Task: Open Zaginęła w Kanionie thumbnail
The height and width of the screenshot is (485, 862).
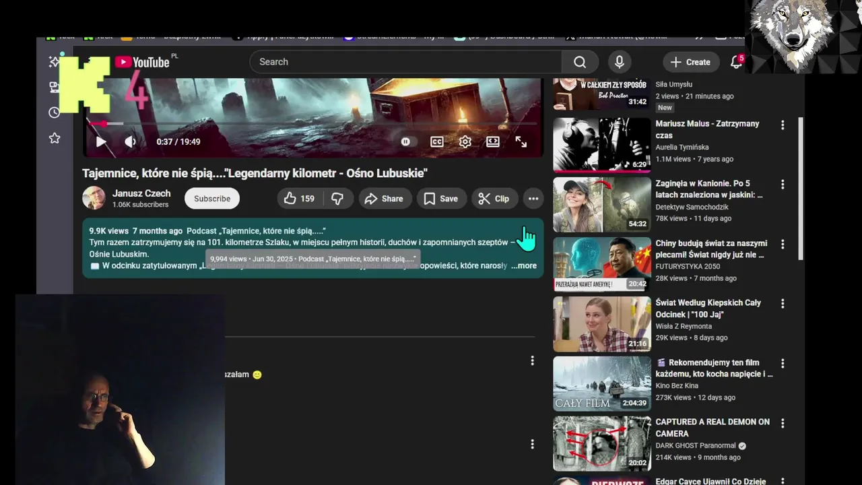Action: (602, 205)
